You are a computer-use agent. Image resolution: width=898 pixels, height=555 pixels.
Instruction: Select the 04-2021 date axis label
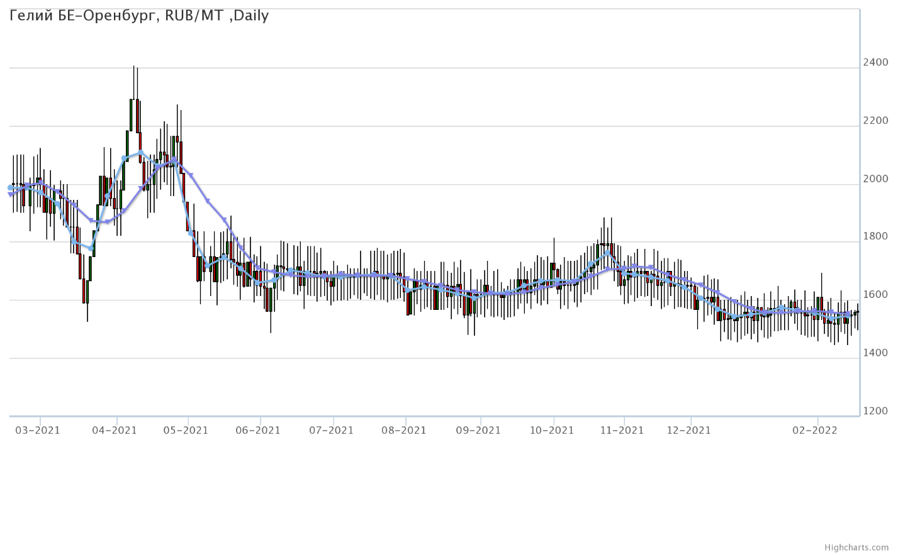coord(115,431)
